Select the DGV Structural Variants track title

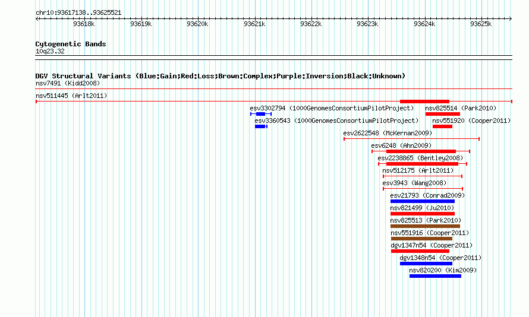pos(220,76)
